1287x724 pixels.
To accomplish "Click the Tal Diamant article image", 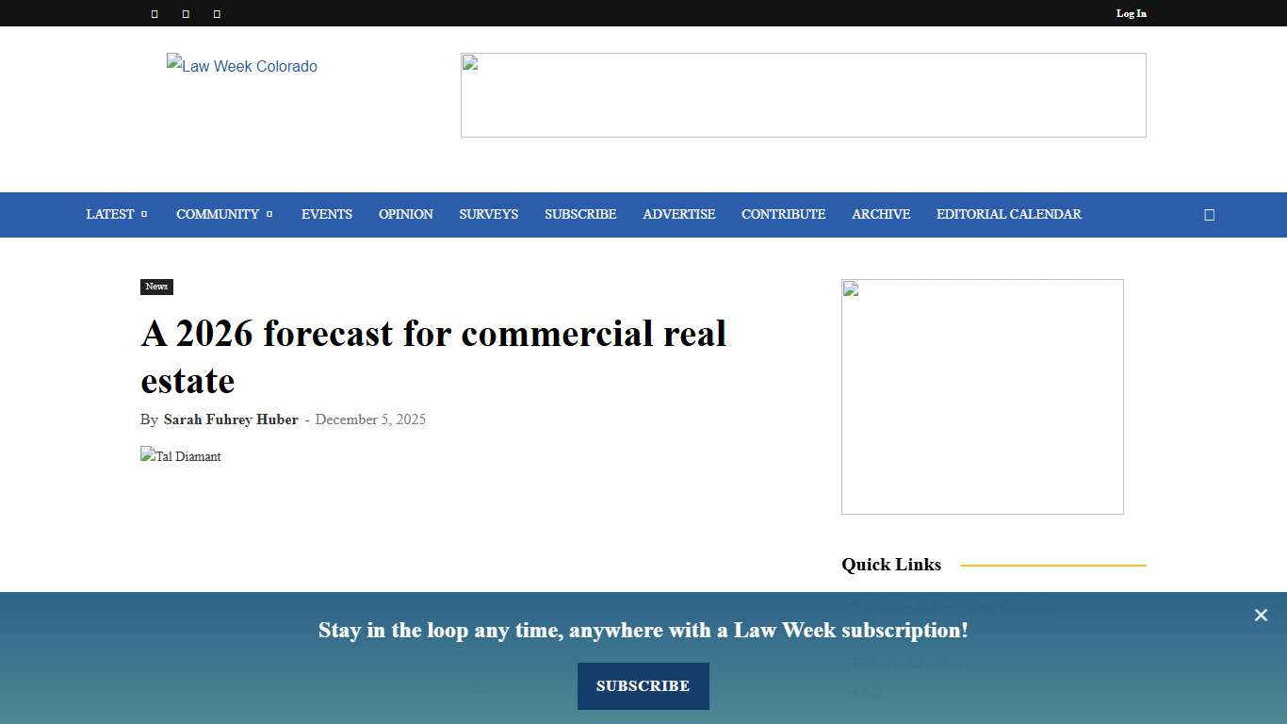I will 180,456.
